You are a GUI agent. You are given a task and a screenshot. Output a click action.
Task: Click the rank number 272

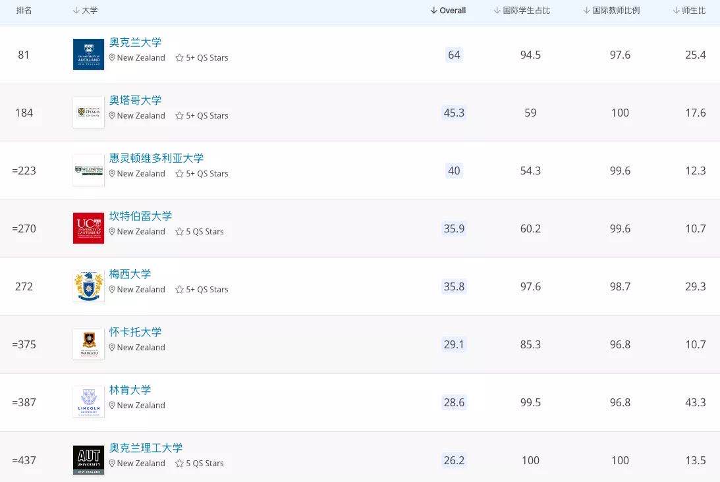tap(24, 286)
